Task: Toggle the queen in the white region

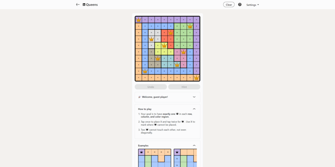Action: point(151,39)
